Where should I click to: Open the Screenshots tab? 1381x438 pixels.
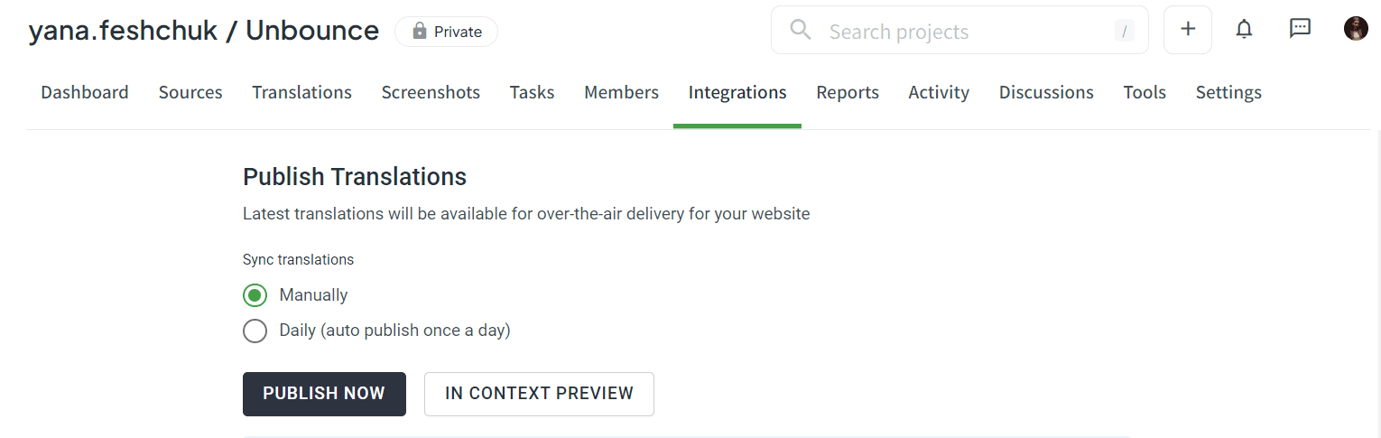tap(431, 92)
